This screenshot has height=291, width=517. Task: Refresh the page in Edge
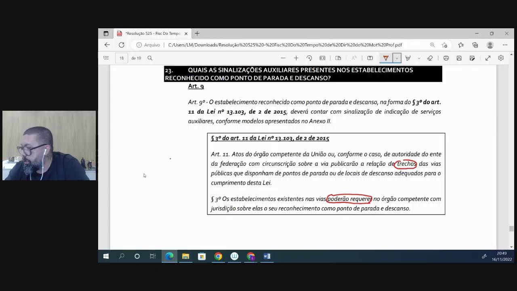coord(122,45)
